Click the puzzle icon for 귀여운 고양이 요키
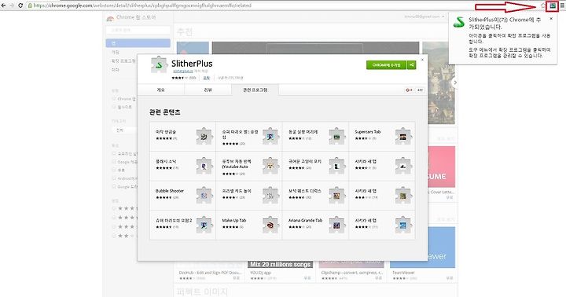 point(336,166)
